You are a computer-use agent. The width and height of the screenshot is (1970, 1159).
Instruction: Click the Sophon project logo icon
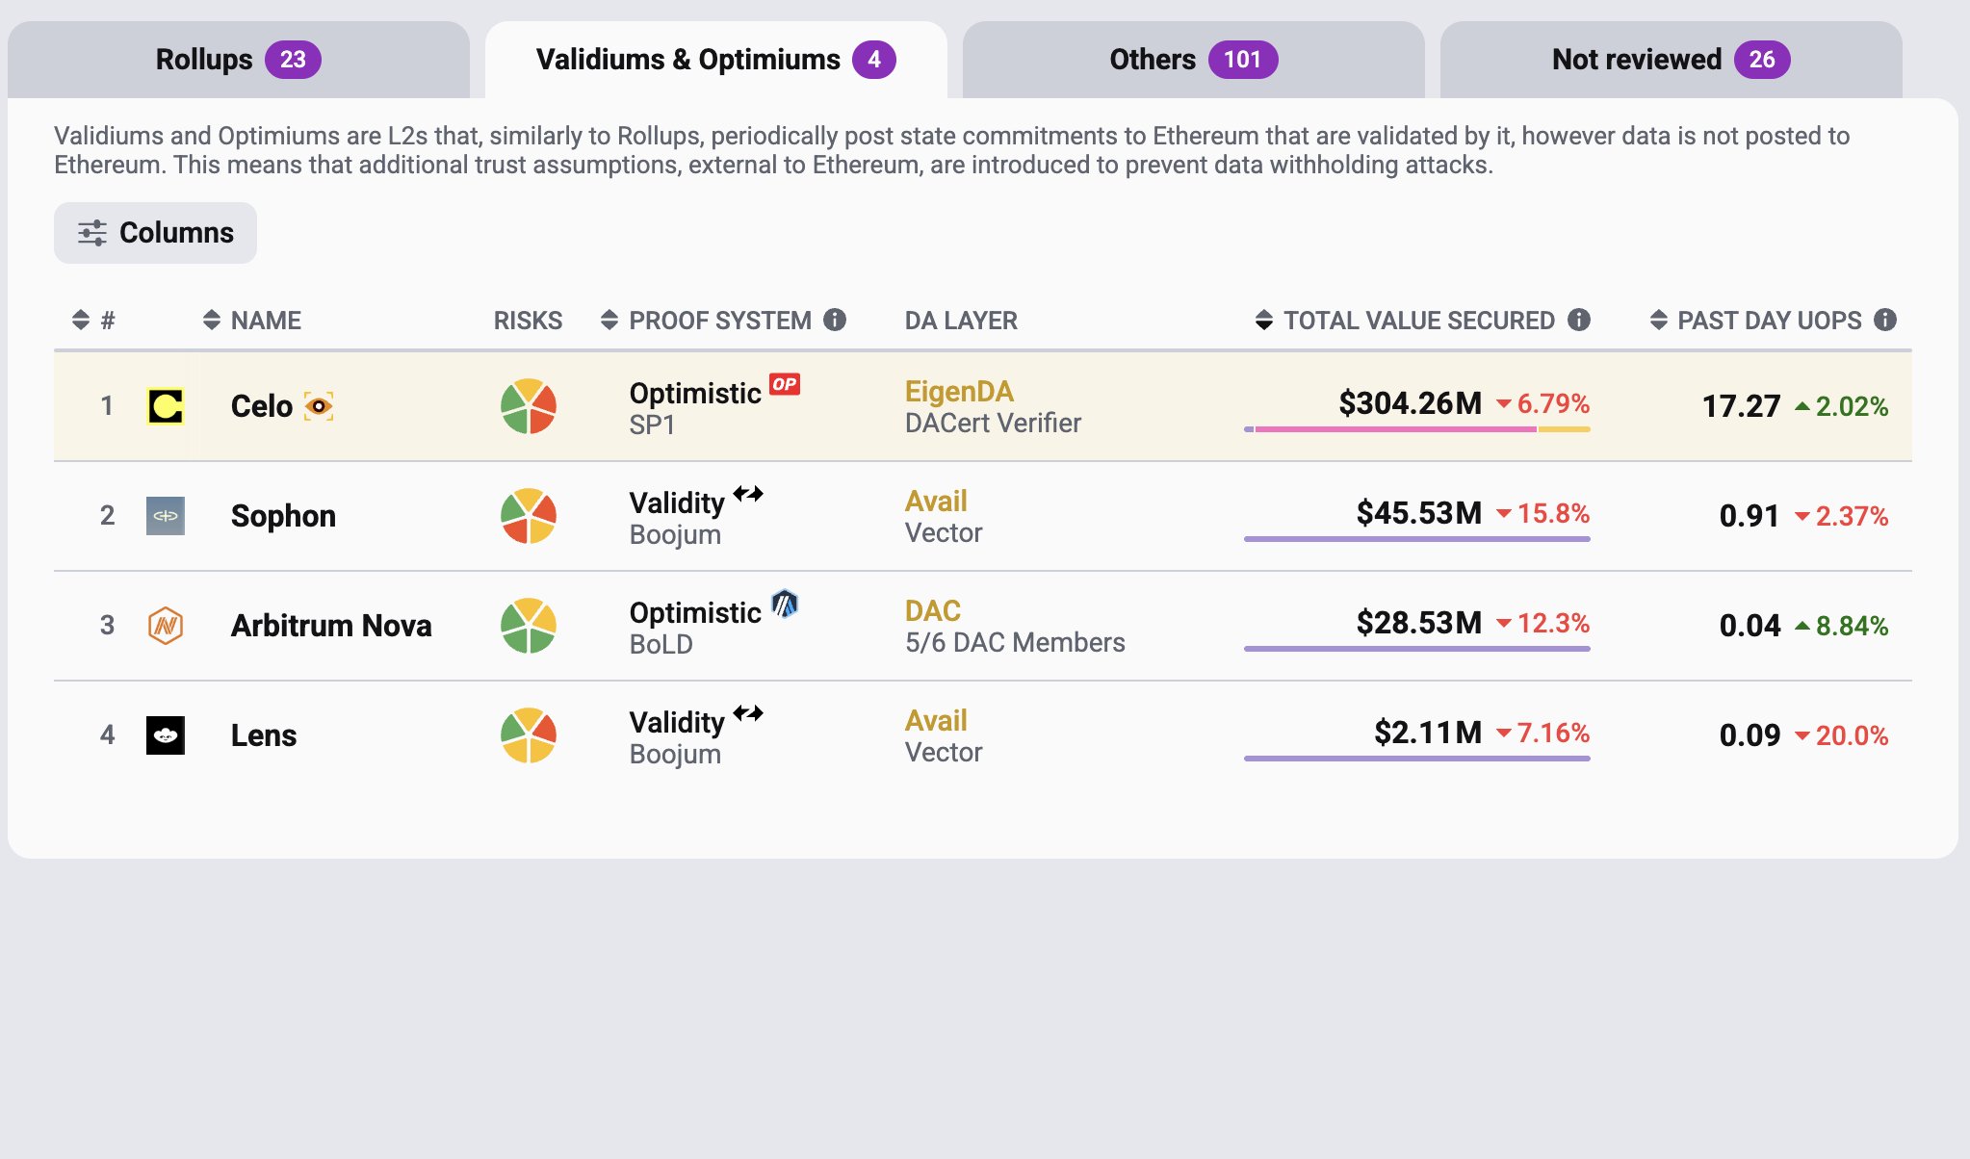(165, 516)
